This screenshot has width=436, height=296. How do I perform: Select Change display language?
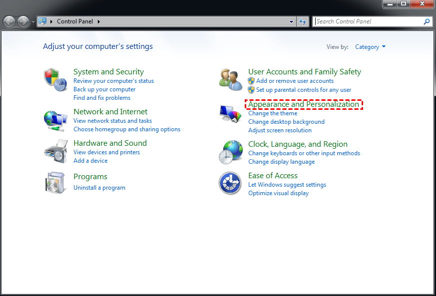tap(281, 162)
